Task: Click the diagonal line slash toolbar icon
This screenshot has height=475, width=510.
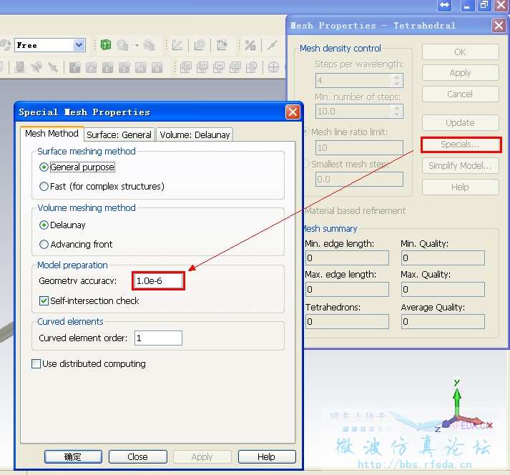Action: point(273,45)
